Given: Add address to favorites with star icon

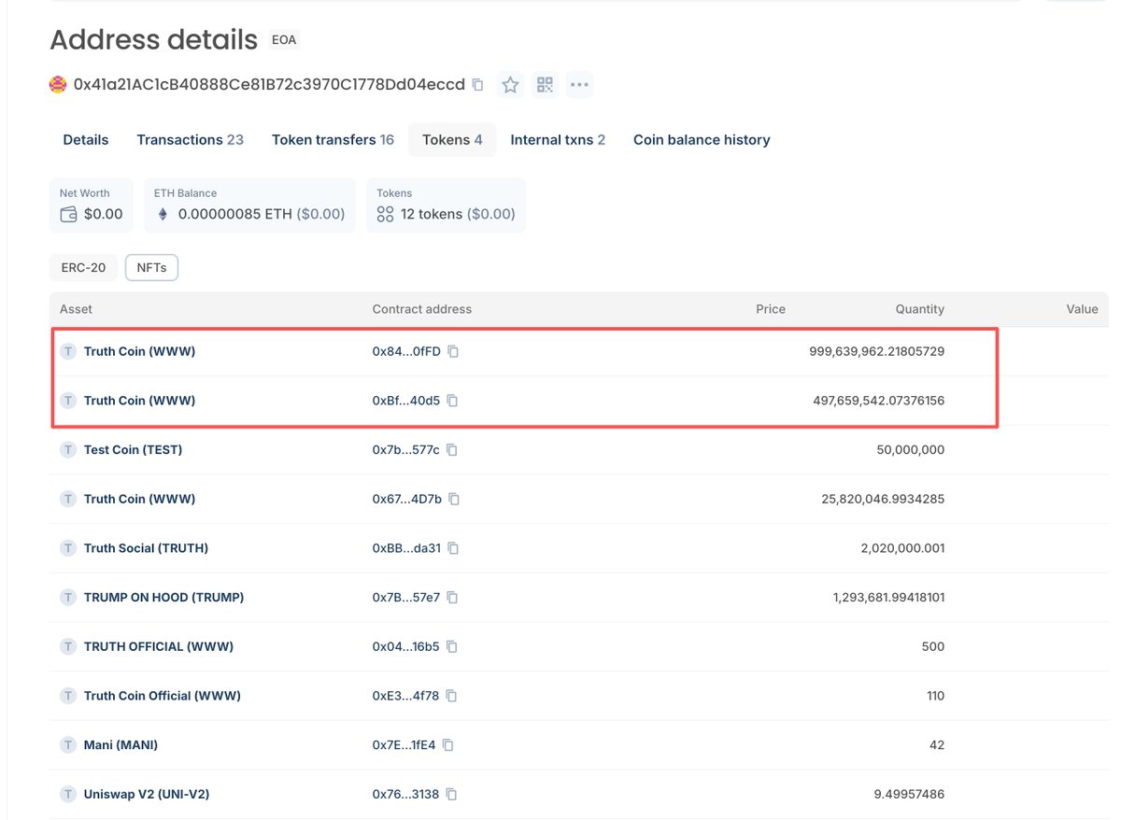Looking at the screenshot, I should pos(510,85).
